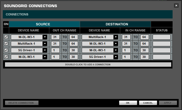This screenshot has height=110, width=182.
Task: Click status field of third connection row
Action: tap(162, 50)
